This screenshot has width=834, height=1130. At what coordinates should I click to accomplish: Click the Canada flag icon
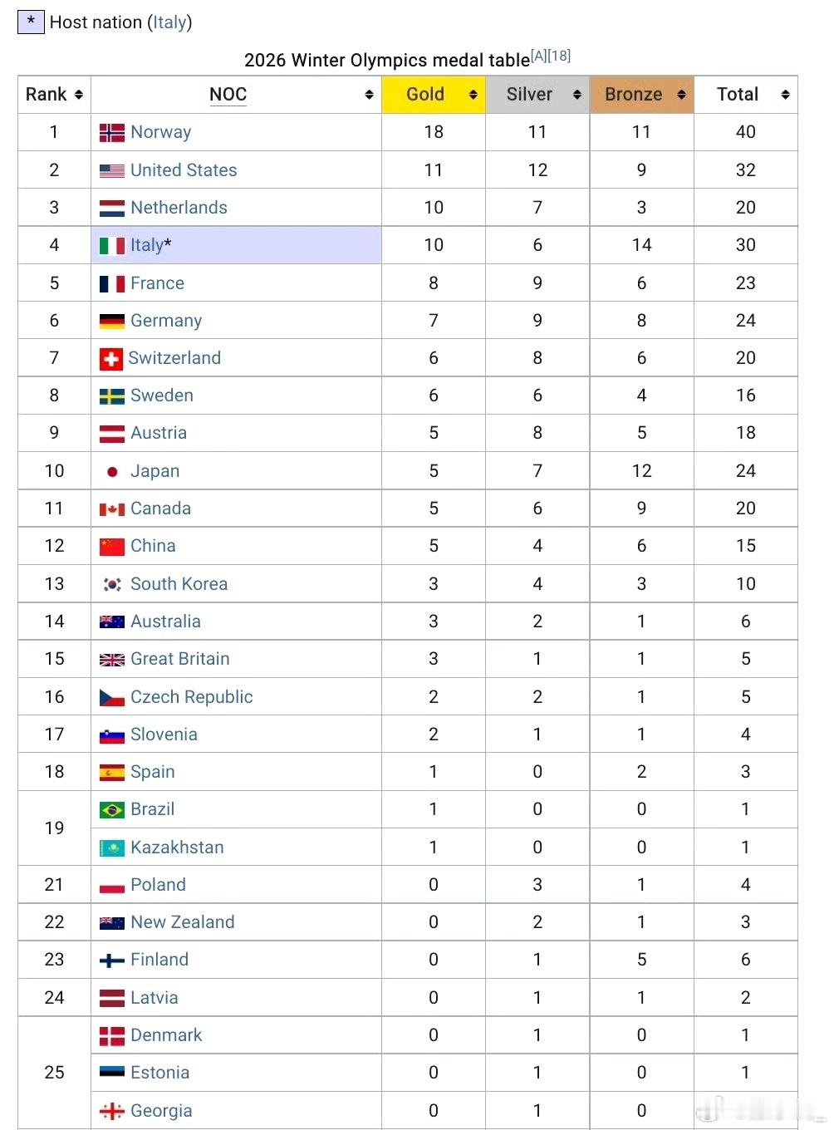coord(112,509)
